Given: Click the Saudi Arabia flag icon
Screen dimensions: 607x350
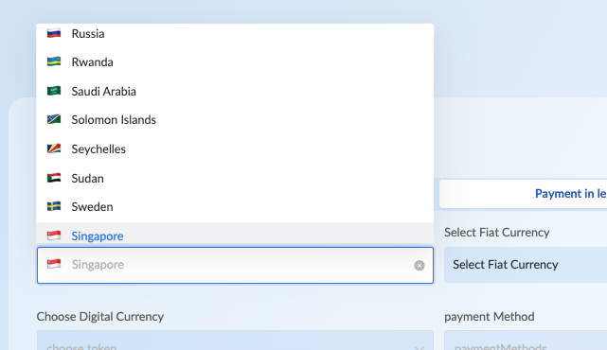Looking at the screenshot, I should [x=54, y=91].
